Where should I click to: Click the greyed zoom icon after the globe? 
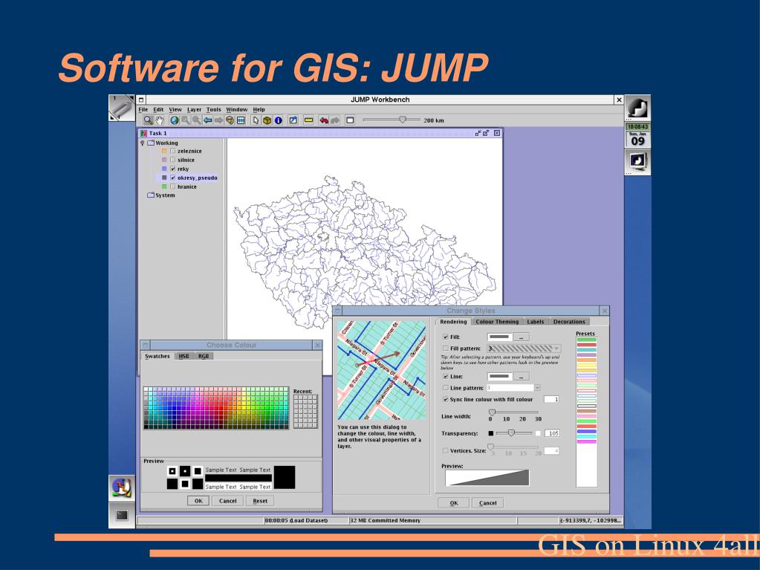pyautogui.click(x=185, y=120)
